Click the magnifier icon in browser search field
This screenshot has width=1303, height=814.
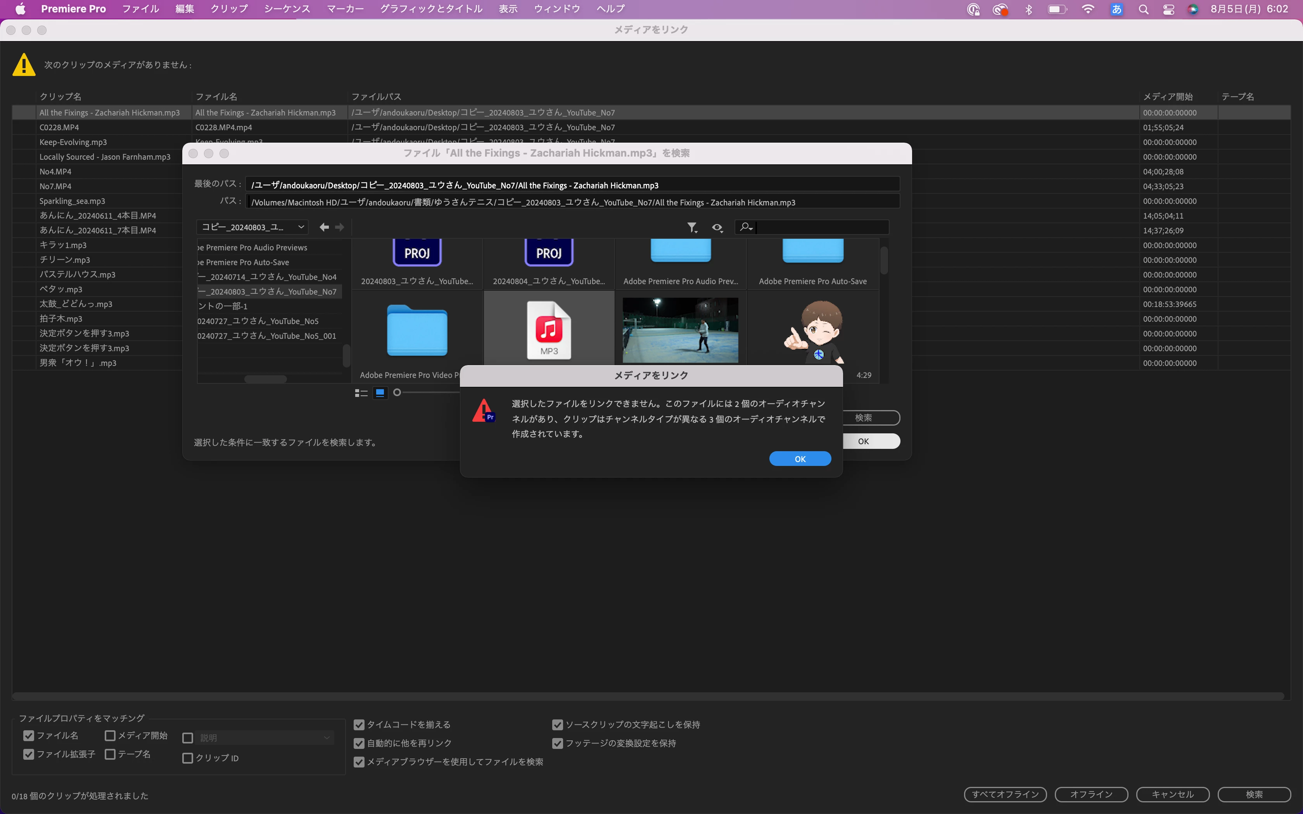coord(745,227)
